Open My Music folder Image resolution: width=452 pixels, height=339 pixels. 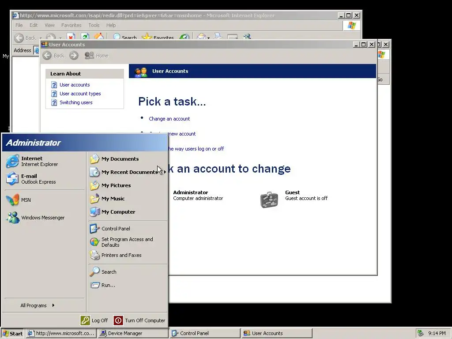(x=128, y=199)
